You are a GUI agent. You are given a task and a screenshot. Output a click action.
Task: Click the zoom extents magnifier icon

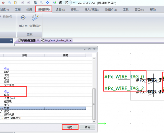coord(35,2)
